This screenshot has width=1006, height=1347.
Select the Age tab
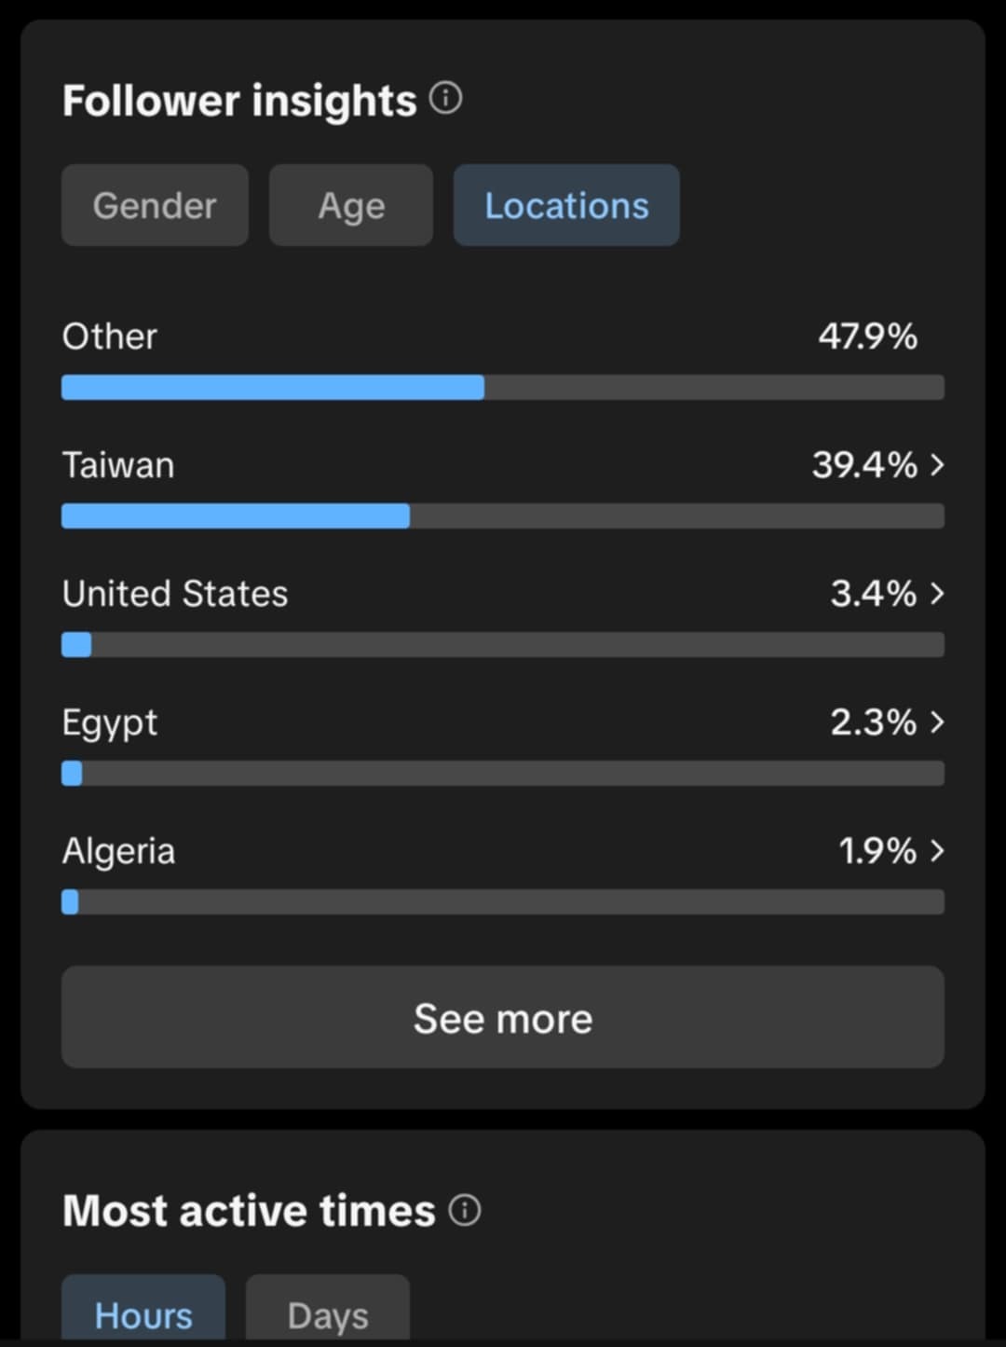coord(351,205)
